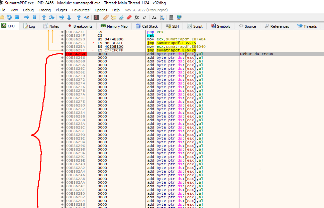The width and height of the screenshot is (324, 208).
Task: Select the highlighted address 00E86264
Action: pyautogui.click(x=76, y=54)
